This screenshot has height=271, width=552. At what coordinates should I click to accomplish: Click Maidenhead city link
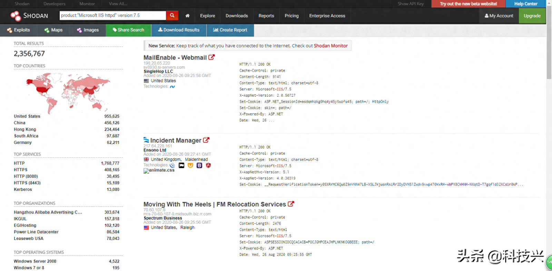point(196,159)
